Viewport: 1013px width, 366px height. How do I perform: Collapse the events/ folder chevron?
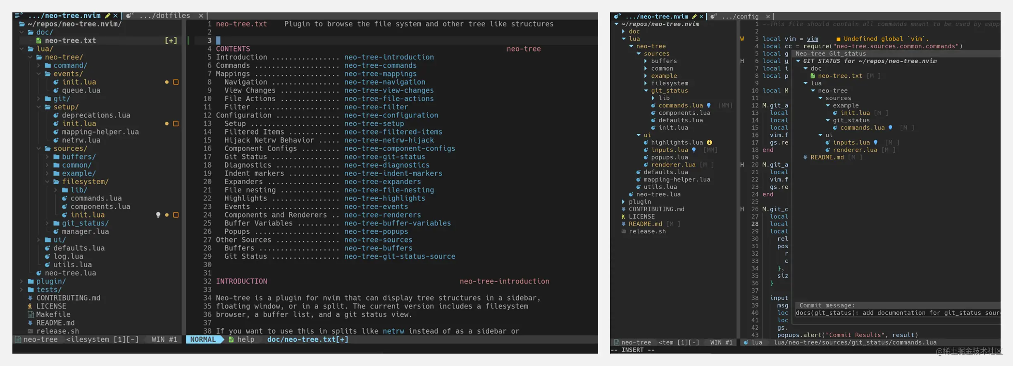point(38,74)
